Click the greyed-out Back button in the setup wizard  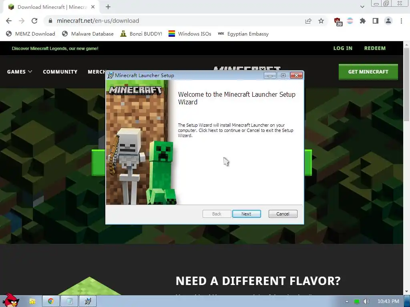217,214
